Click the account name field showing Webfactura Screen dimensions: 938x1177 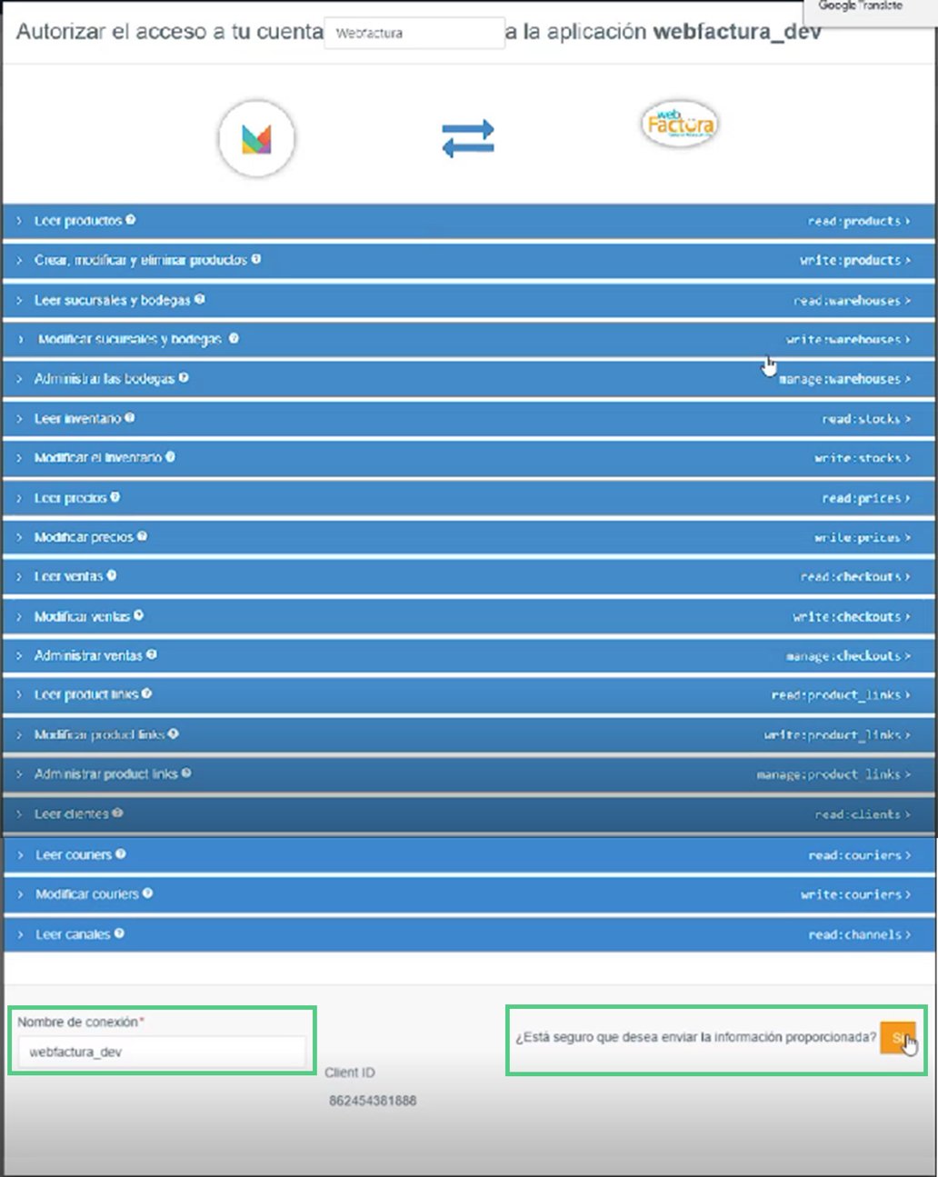point(414,33)
